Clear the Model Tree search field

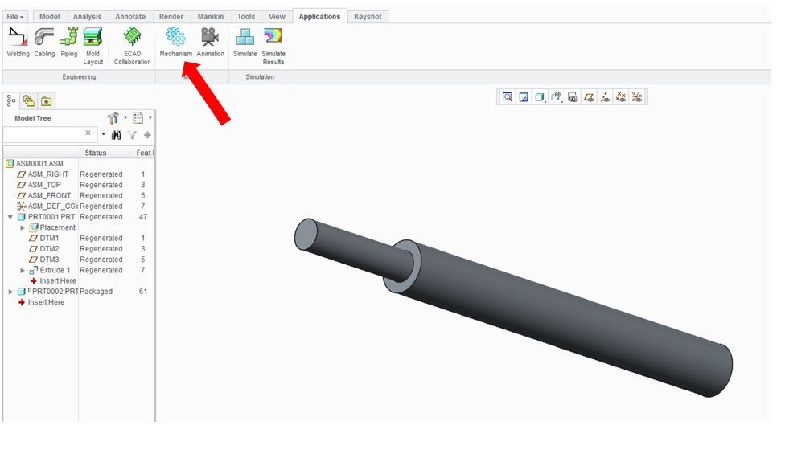(88, 133)
